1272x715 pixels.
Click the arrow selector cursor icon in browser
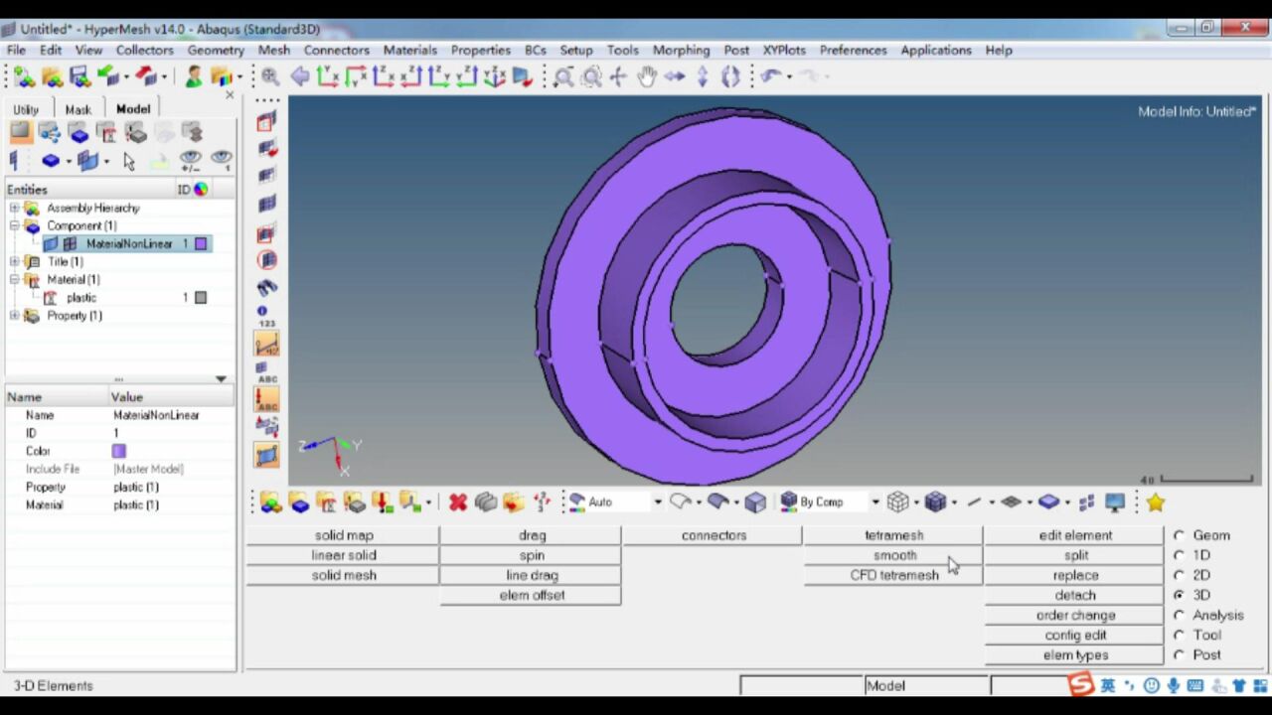pyautogui.click(x=129, y=161)
